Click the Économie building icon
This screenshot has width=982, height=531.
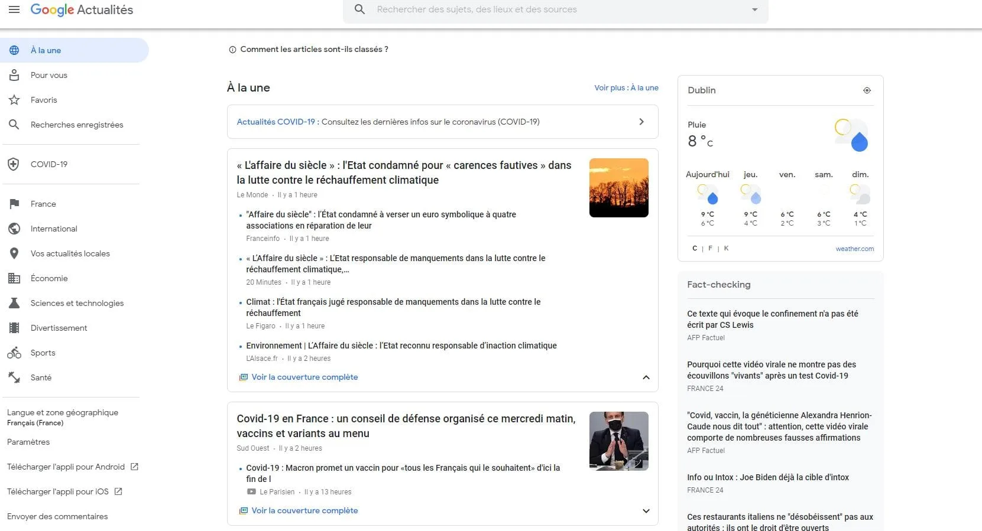[14, 278]
